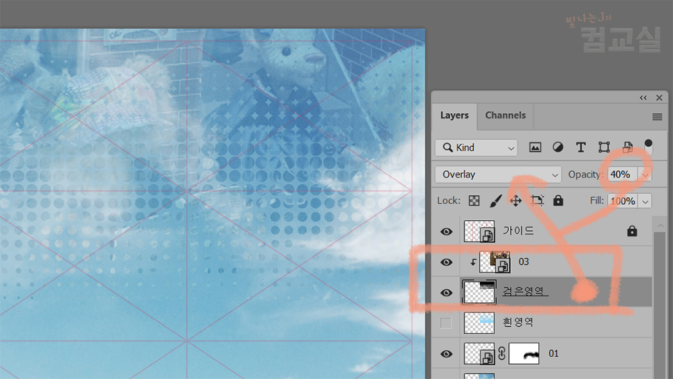Lock artboard nesting icon
Viewport: 673px width, 379px height.
click(537, 201)
